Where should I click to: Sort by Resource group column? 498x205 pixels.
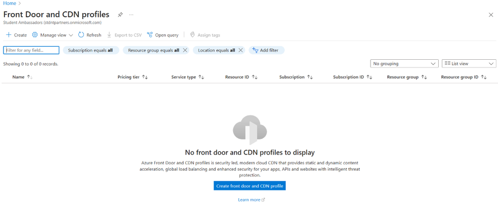pyautogui.click(x=407, y=77)
